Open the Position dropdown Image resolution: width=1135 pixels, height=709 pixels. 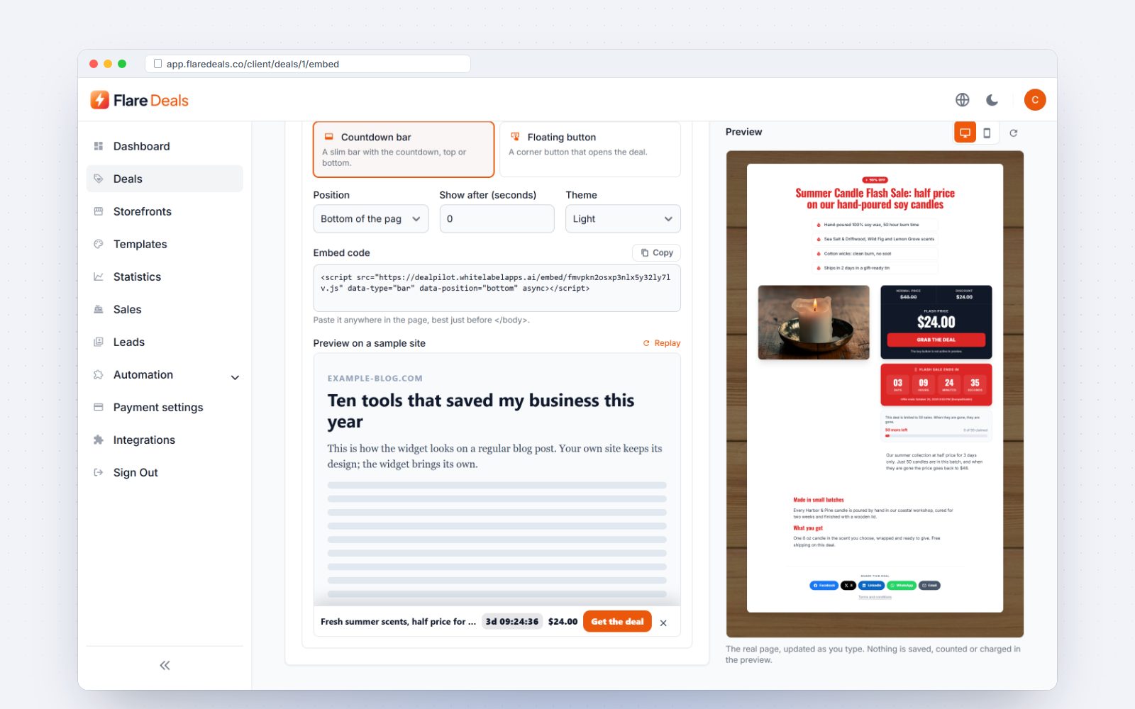[x=371, y=218]
